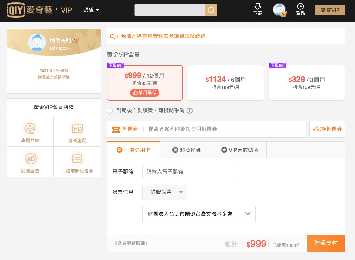This screenshot has width=355, height=260.
Task: Click the 總計 $999 total amount
Action: pyautogui.click(x=245, y=244)
